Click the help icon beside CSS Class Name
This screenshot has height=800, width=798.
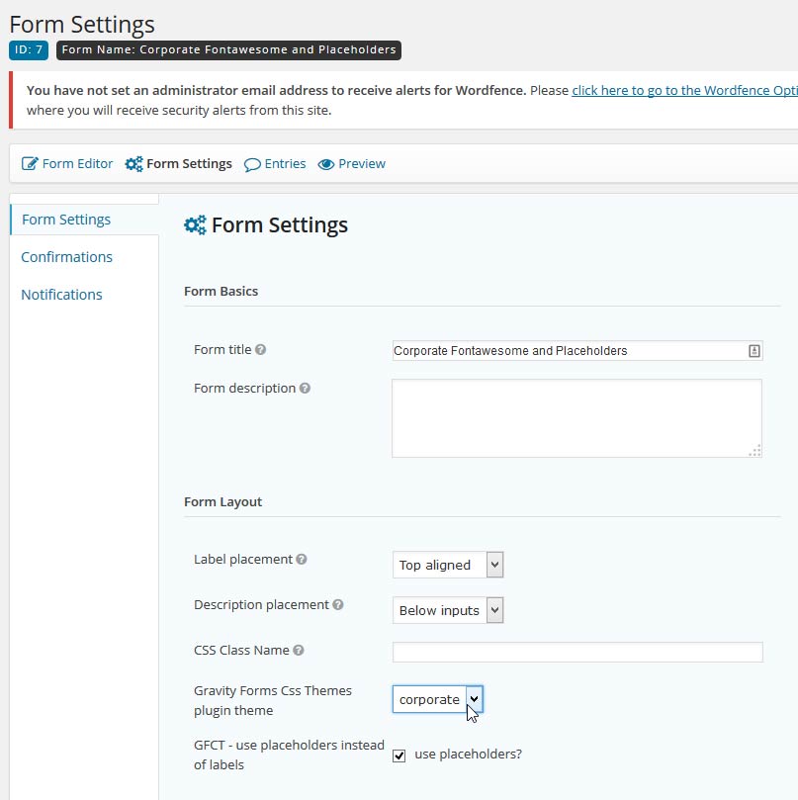click(299, 650)
